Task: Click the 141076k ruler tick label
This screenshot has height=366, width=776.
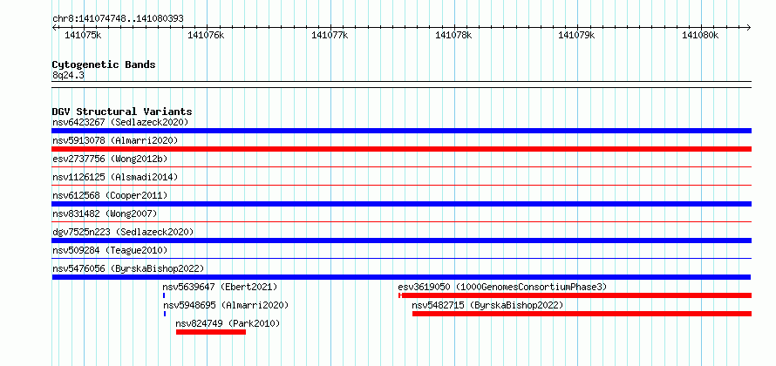Action: 207,35
